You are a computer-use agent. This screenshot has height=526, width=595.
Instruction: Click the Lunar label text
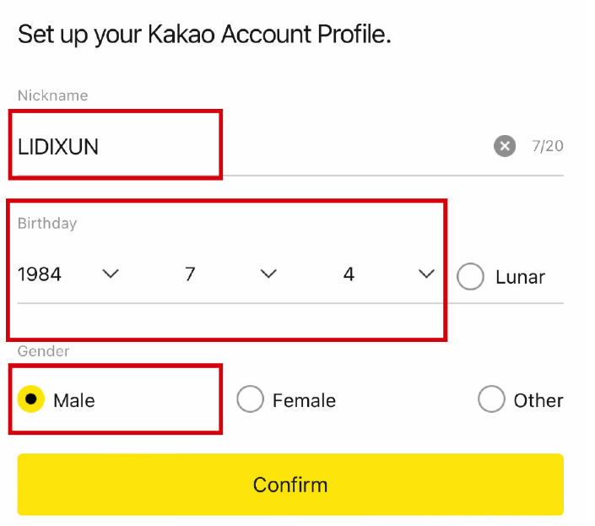coord(520,277)
